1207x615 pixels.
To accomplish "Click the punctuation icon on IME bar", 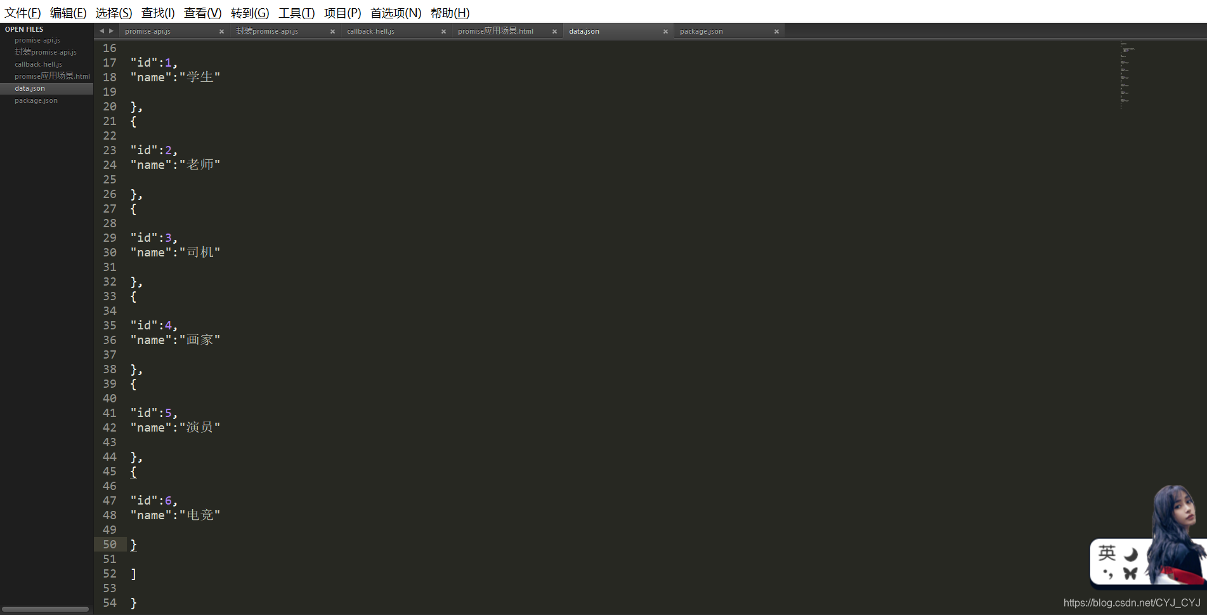I will (1107, 574).
